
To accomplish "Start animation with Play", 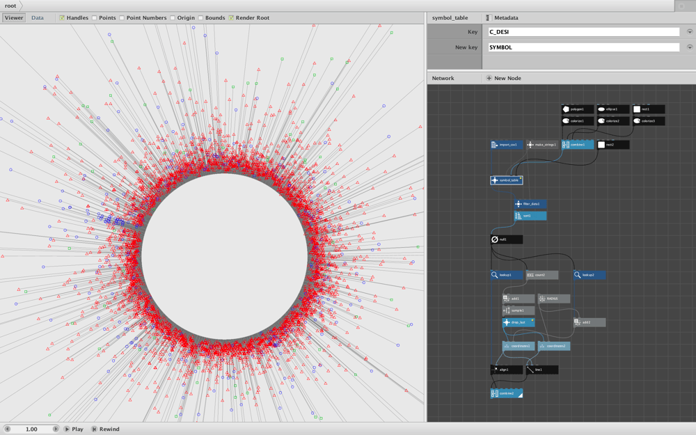I will coord(74,429).
